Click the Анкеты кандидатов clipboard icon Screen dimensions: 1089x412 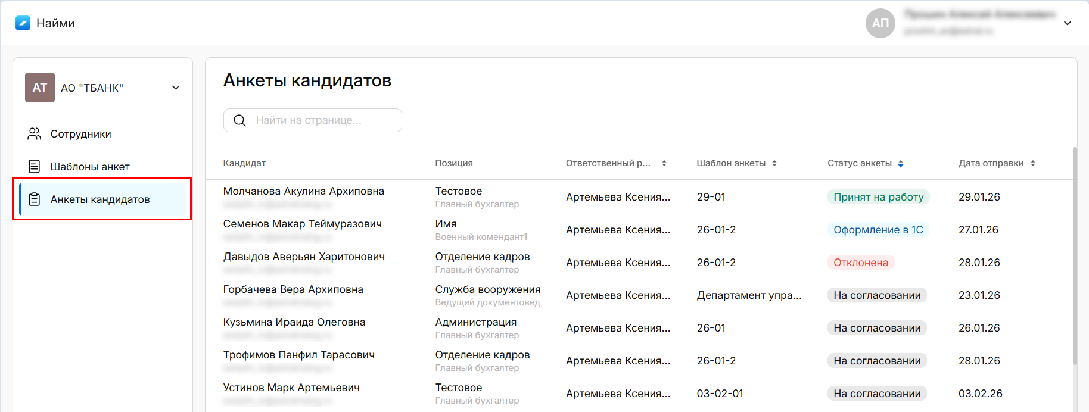coord(35,199)
